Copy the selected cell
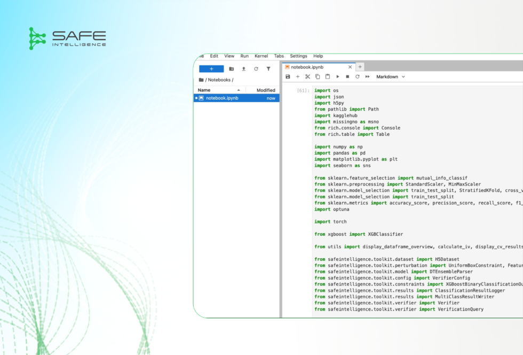The image size is (523, 355). (318, 77)
